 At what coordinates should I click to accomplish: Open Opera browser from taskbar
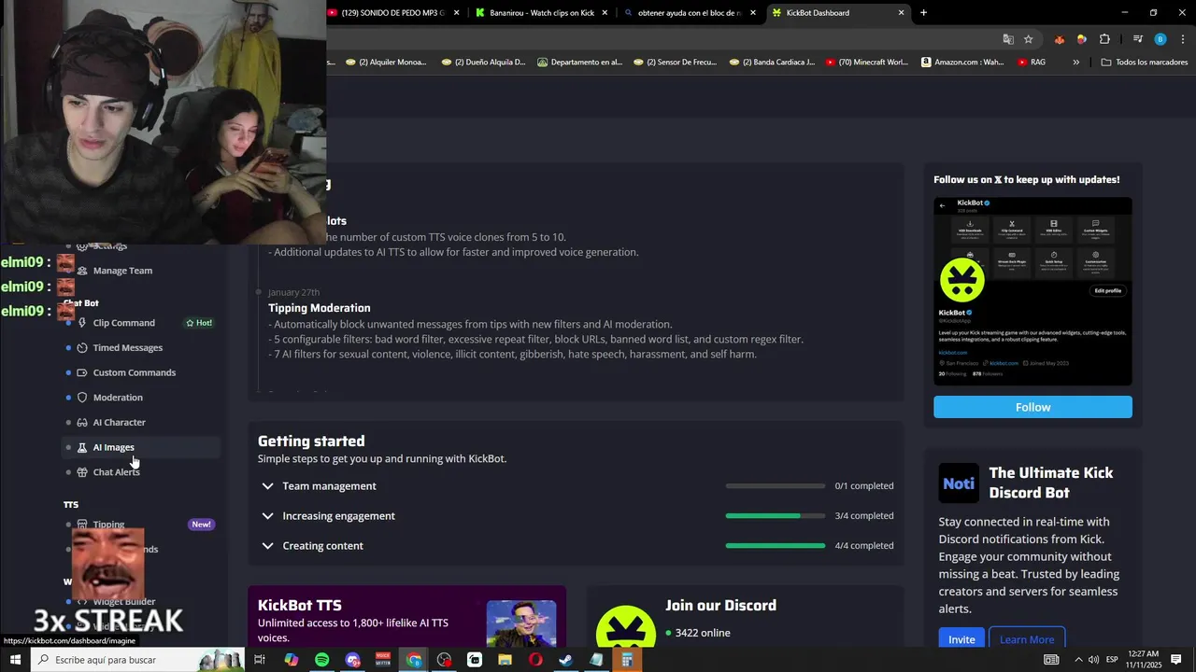tap(535, 660)
